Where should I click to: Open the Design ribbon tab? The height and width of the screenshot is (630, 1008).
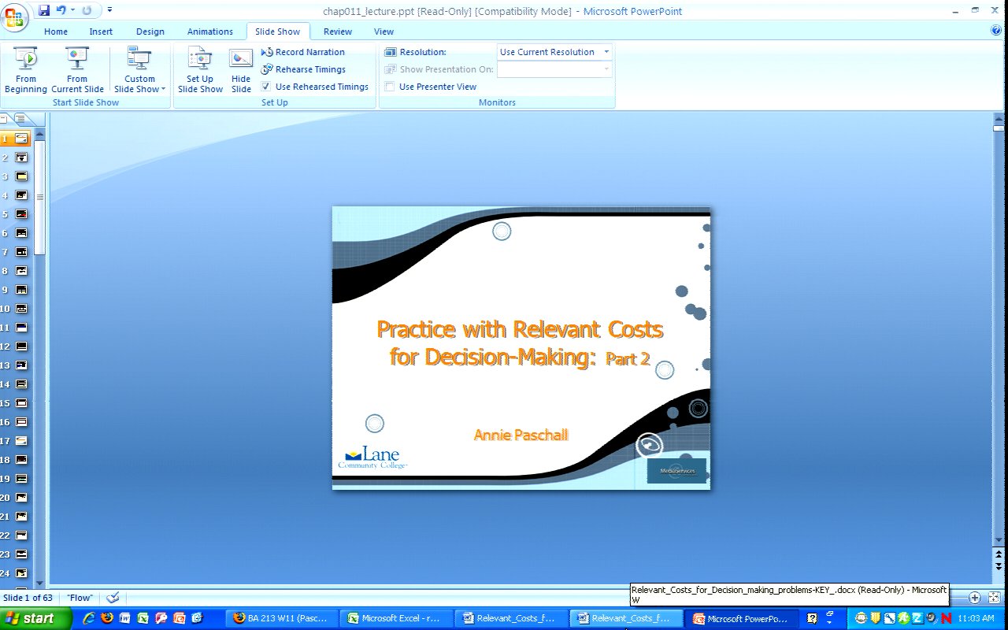(x=150, y=31)
